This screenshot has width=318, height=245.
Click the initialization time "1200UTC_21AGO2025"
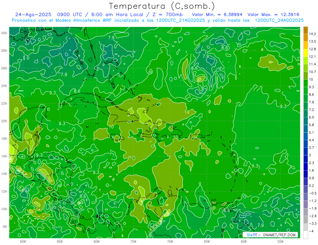(x=181, y=20)
